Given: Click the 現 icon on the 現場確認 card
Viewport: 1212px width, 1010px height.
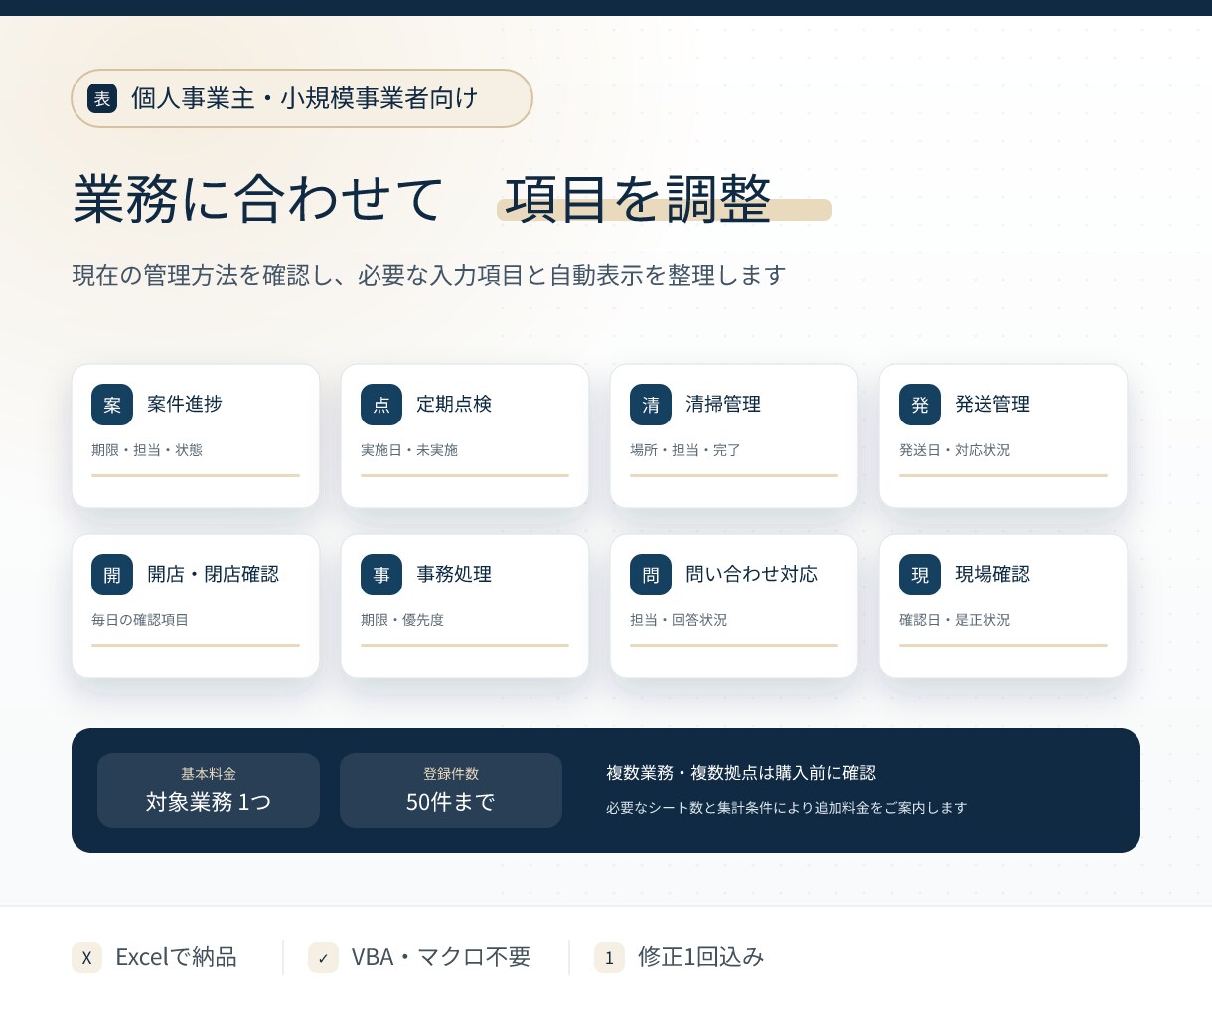Looking at the screenshot, I should (920, 575).
